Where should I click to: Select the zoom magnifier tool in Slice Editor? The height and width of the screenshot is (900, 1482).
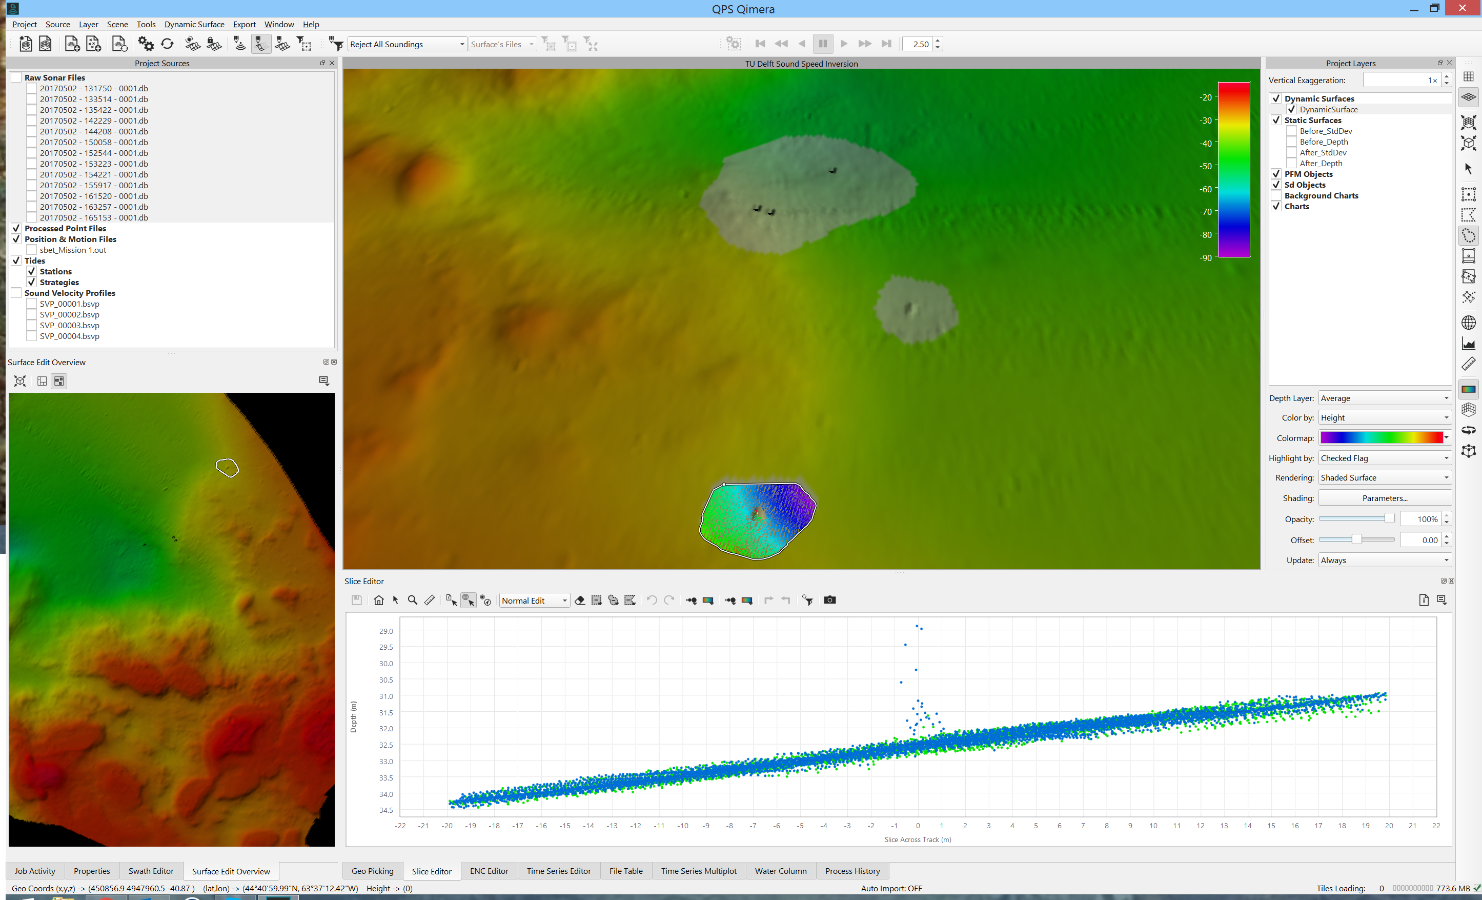[x=413, y=600]
